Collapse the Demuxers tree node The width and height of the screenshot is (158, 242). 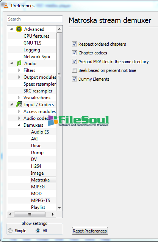click(19, 125)
